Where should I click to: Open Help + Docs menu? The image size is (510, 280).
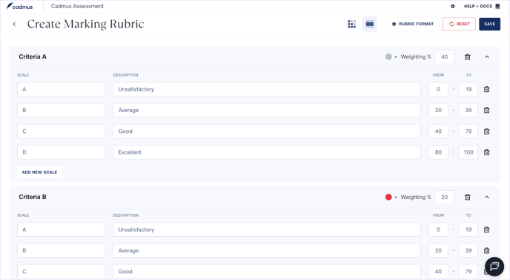482,6
